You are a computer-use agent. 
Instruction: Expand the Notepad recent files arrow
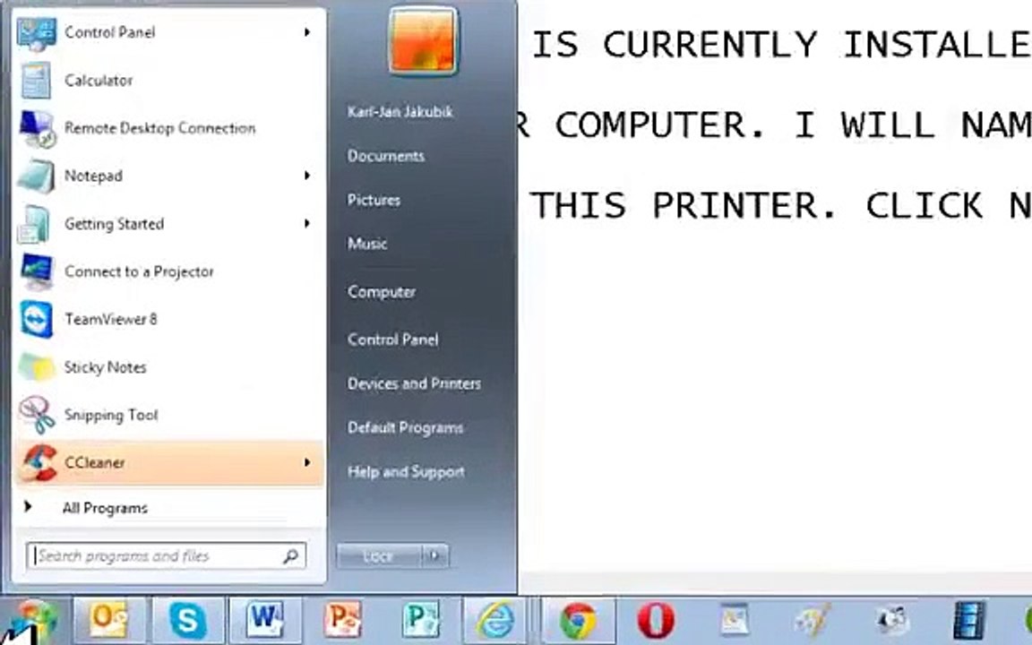pos(306,176)
